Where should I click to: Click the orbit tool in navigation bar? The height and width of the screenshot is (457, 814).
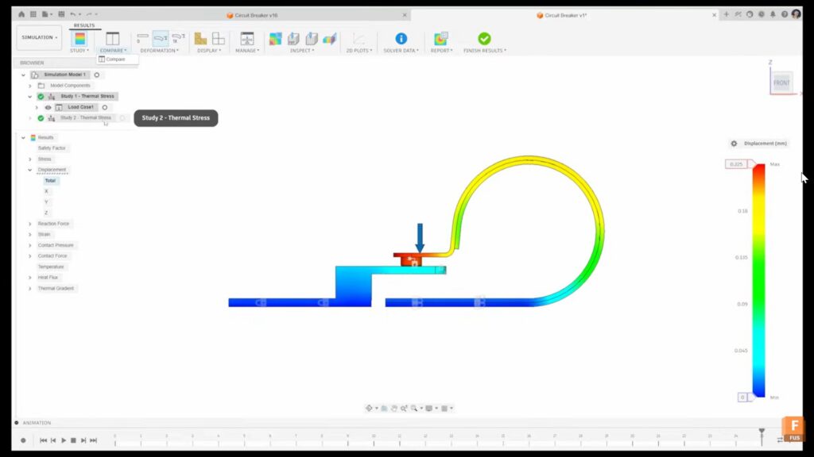click(x=369, y=409)
